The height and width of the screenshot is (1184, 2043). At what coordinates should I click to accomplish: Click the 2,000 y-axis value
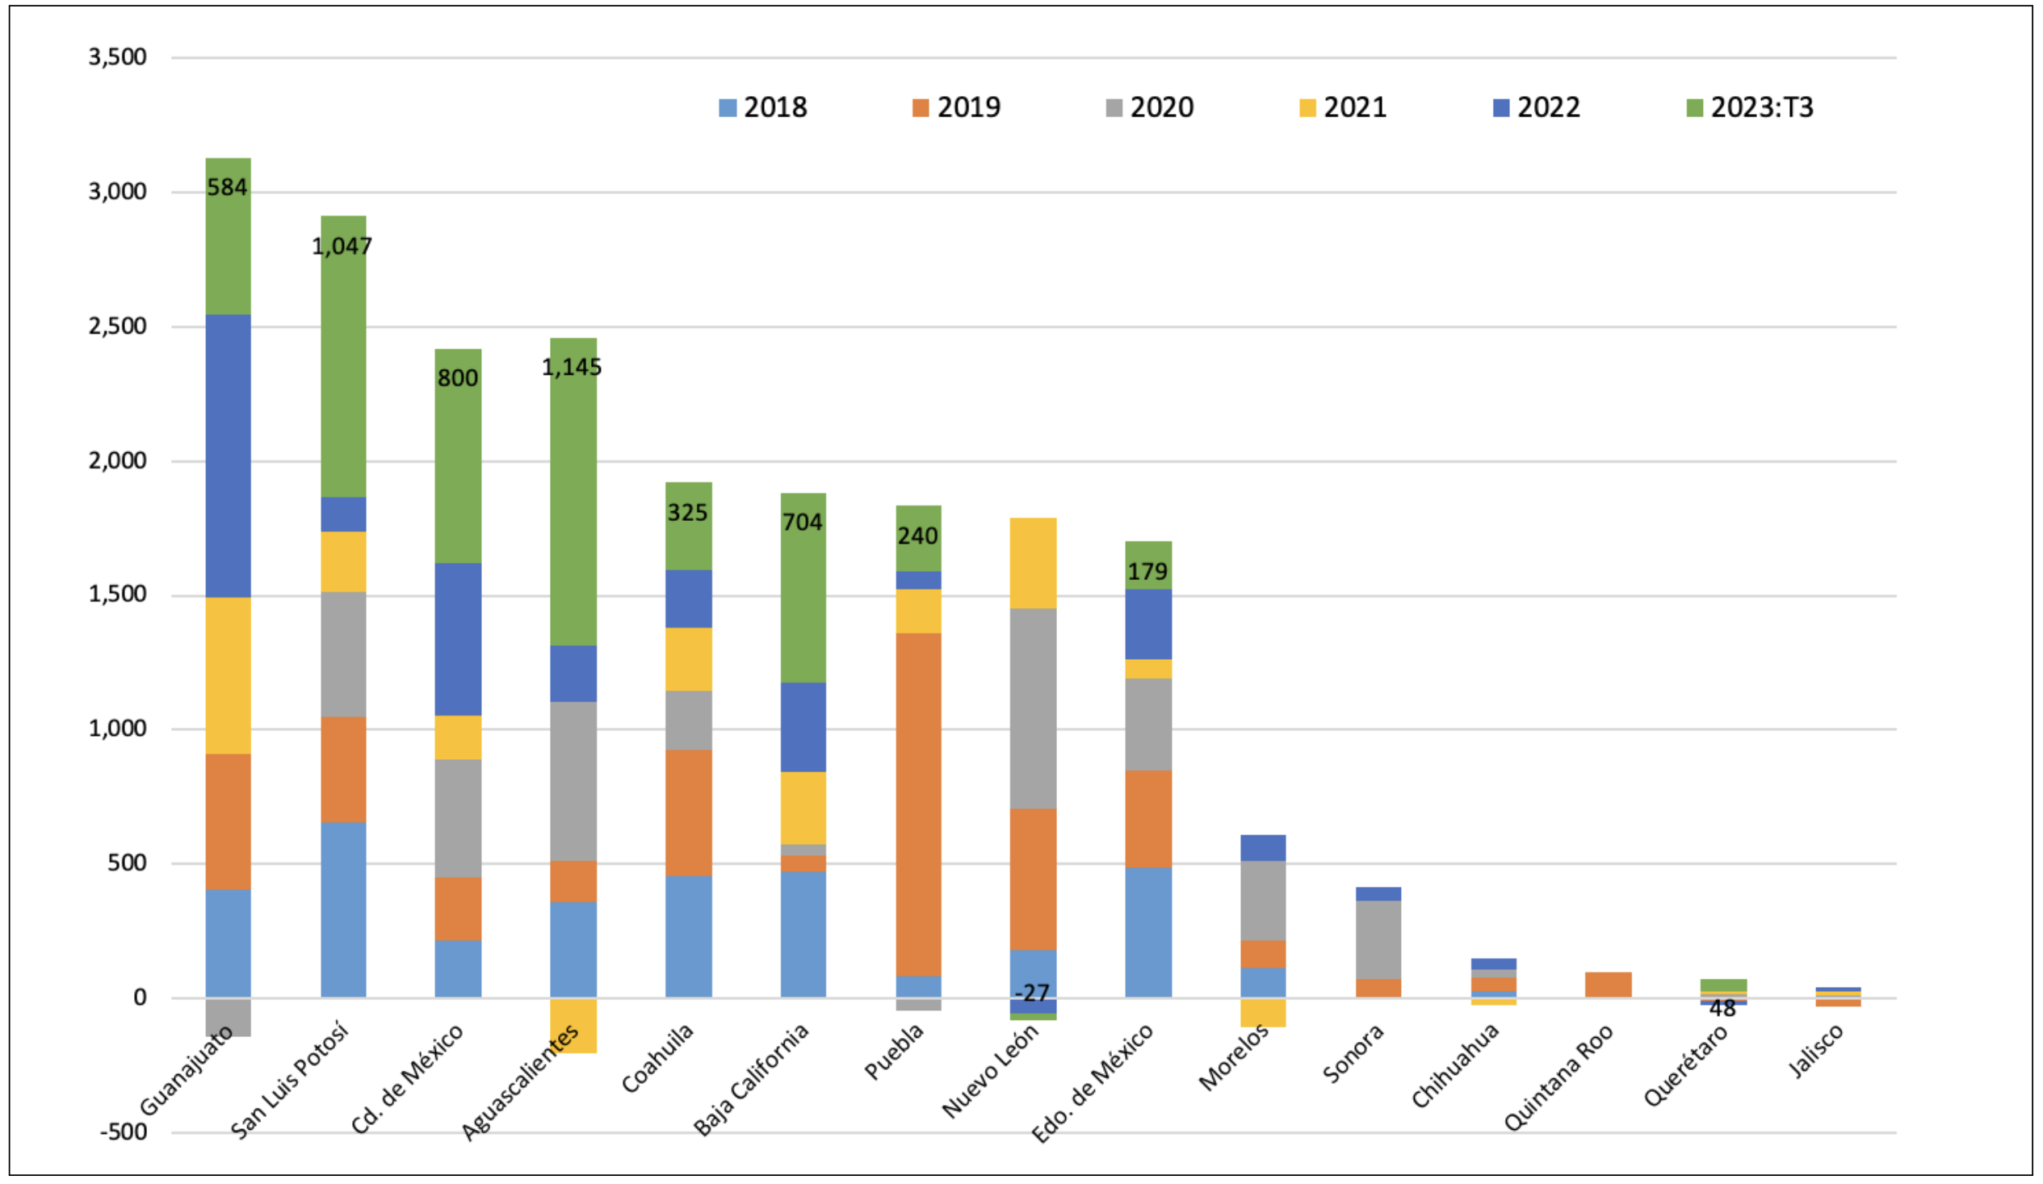[x=118, y=461]
